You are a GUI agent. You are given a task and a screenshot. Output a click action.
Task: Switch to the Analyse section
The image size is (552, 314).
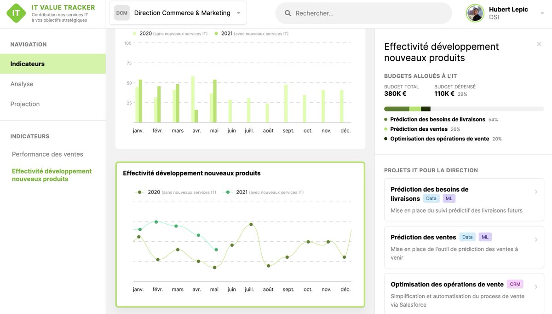21,83
